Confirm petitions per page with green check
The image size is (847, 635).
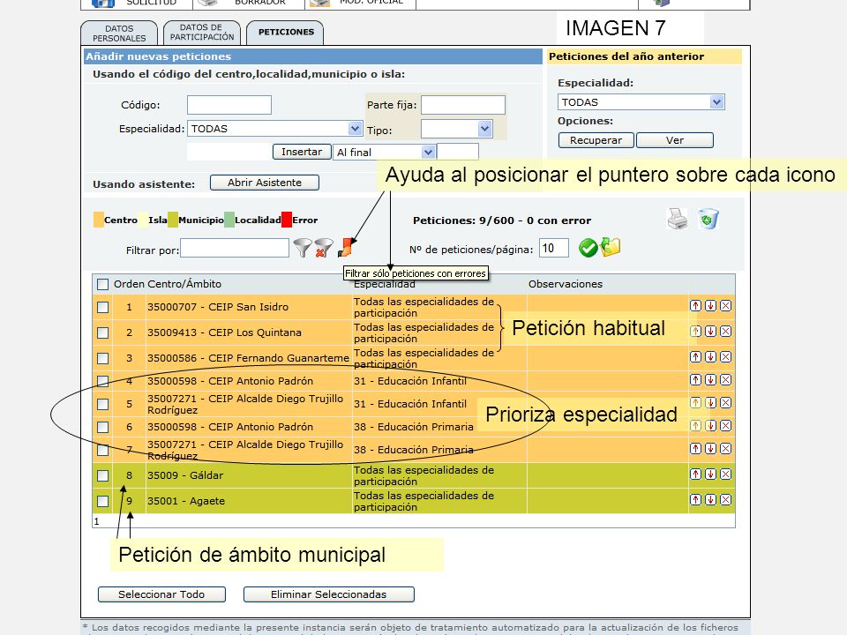[588, 248]
